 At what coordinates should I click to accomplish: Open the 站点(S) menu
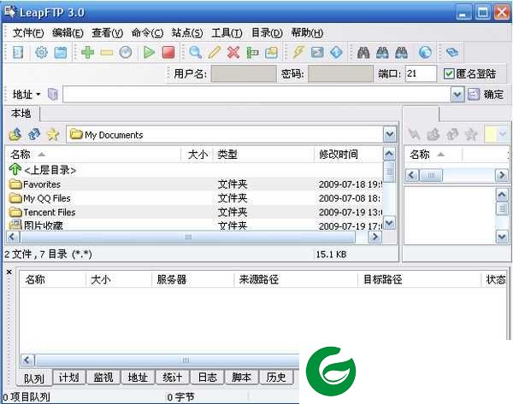187,33
